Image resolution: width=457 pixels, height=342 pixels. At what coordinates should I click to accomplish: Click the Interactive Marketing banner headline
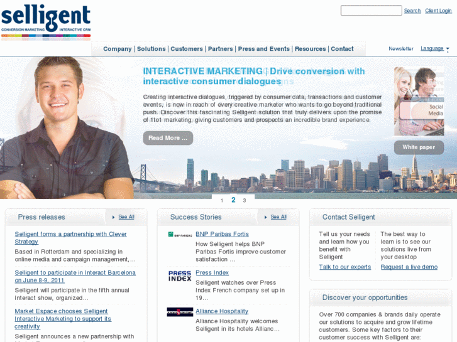click(x=253, y=77)
